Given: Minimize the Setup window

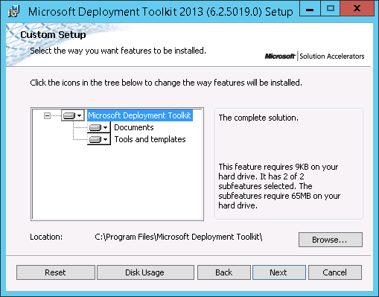Looking at the screenshot, I should point(310,9).
